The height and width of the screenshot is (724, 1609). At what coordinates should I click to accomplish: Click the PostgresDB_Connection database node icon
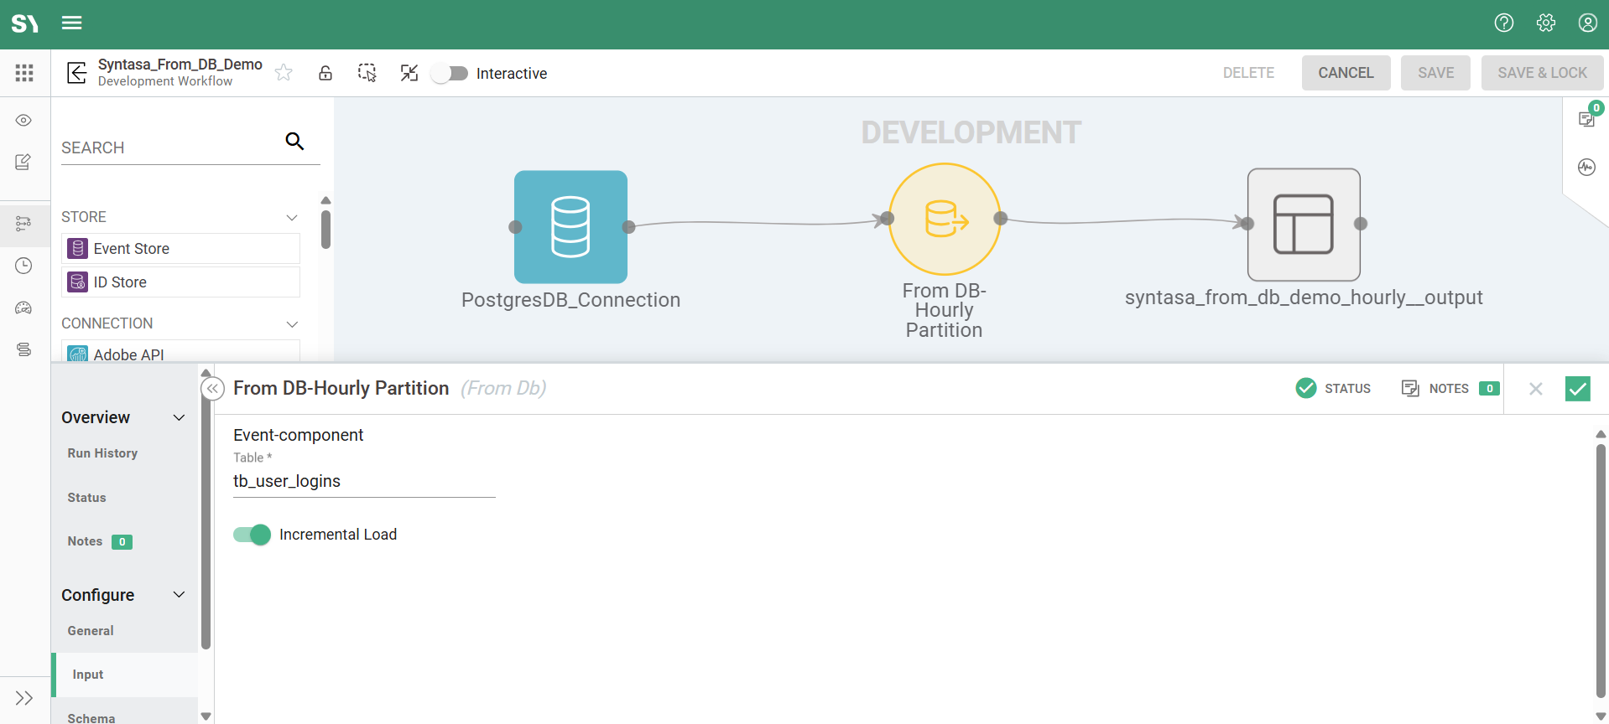point(570,226)
